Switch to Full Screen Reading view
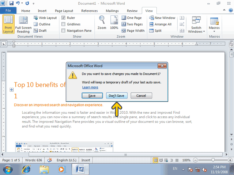This screenshot has width=234, height=175. (x=23, y=24)
